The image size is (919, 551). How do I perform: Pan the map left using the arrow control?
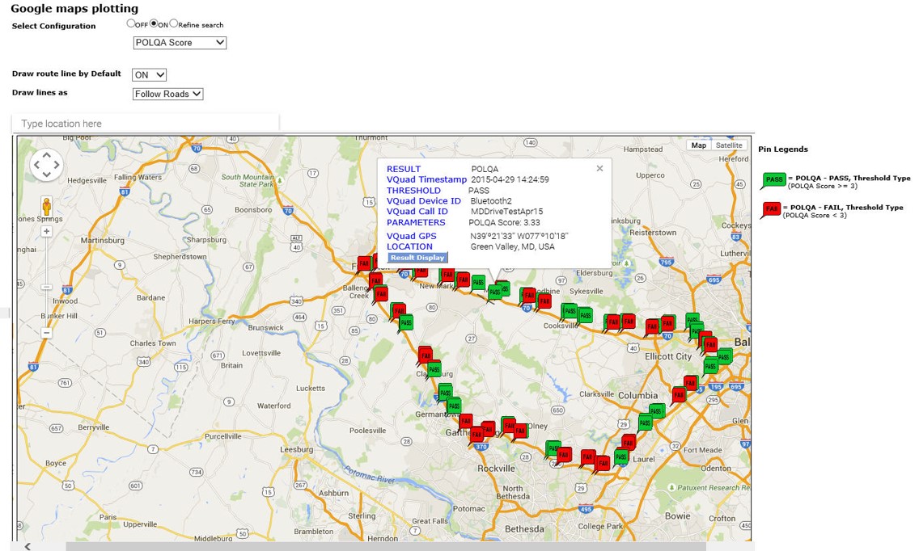click(36, 165)
